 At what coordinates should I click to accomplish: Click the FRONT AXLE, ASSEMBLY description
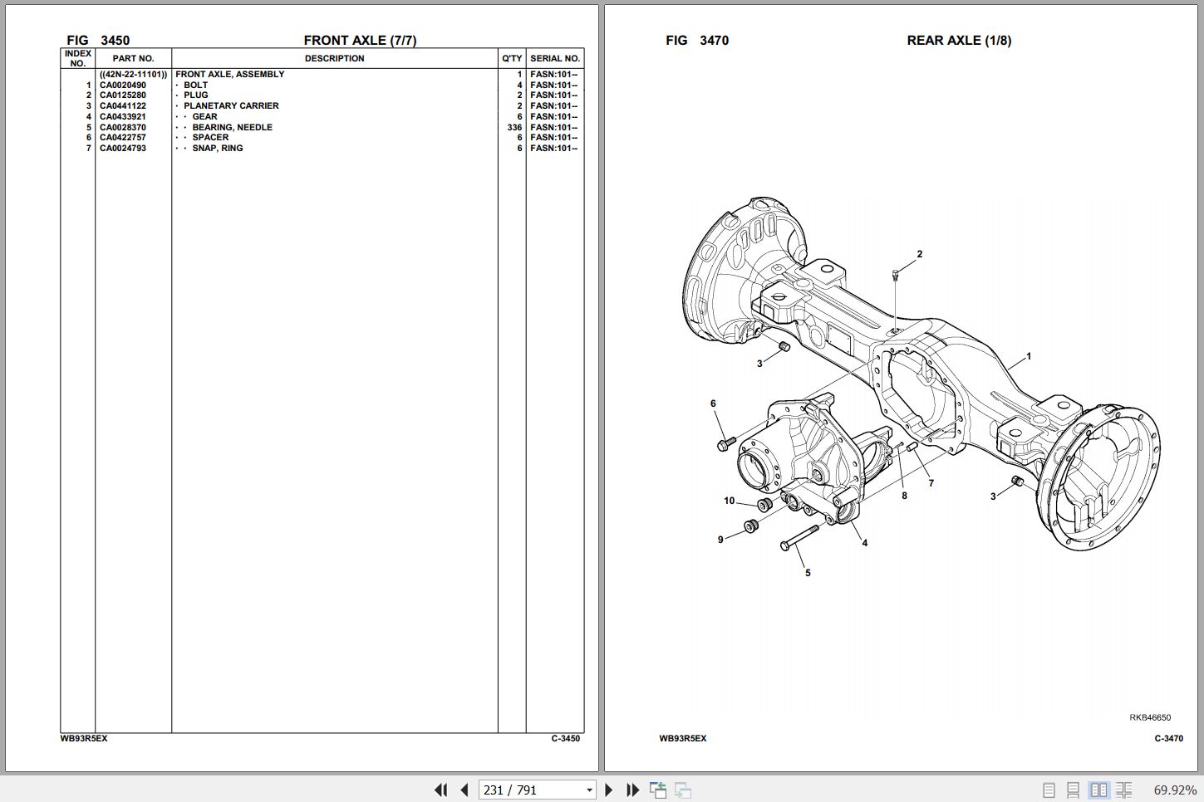(230, 74)
